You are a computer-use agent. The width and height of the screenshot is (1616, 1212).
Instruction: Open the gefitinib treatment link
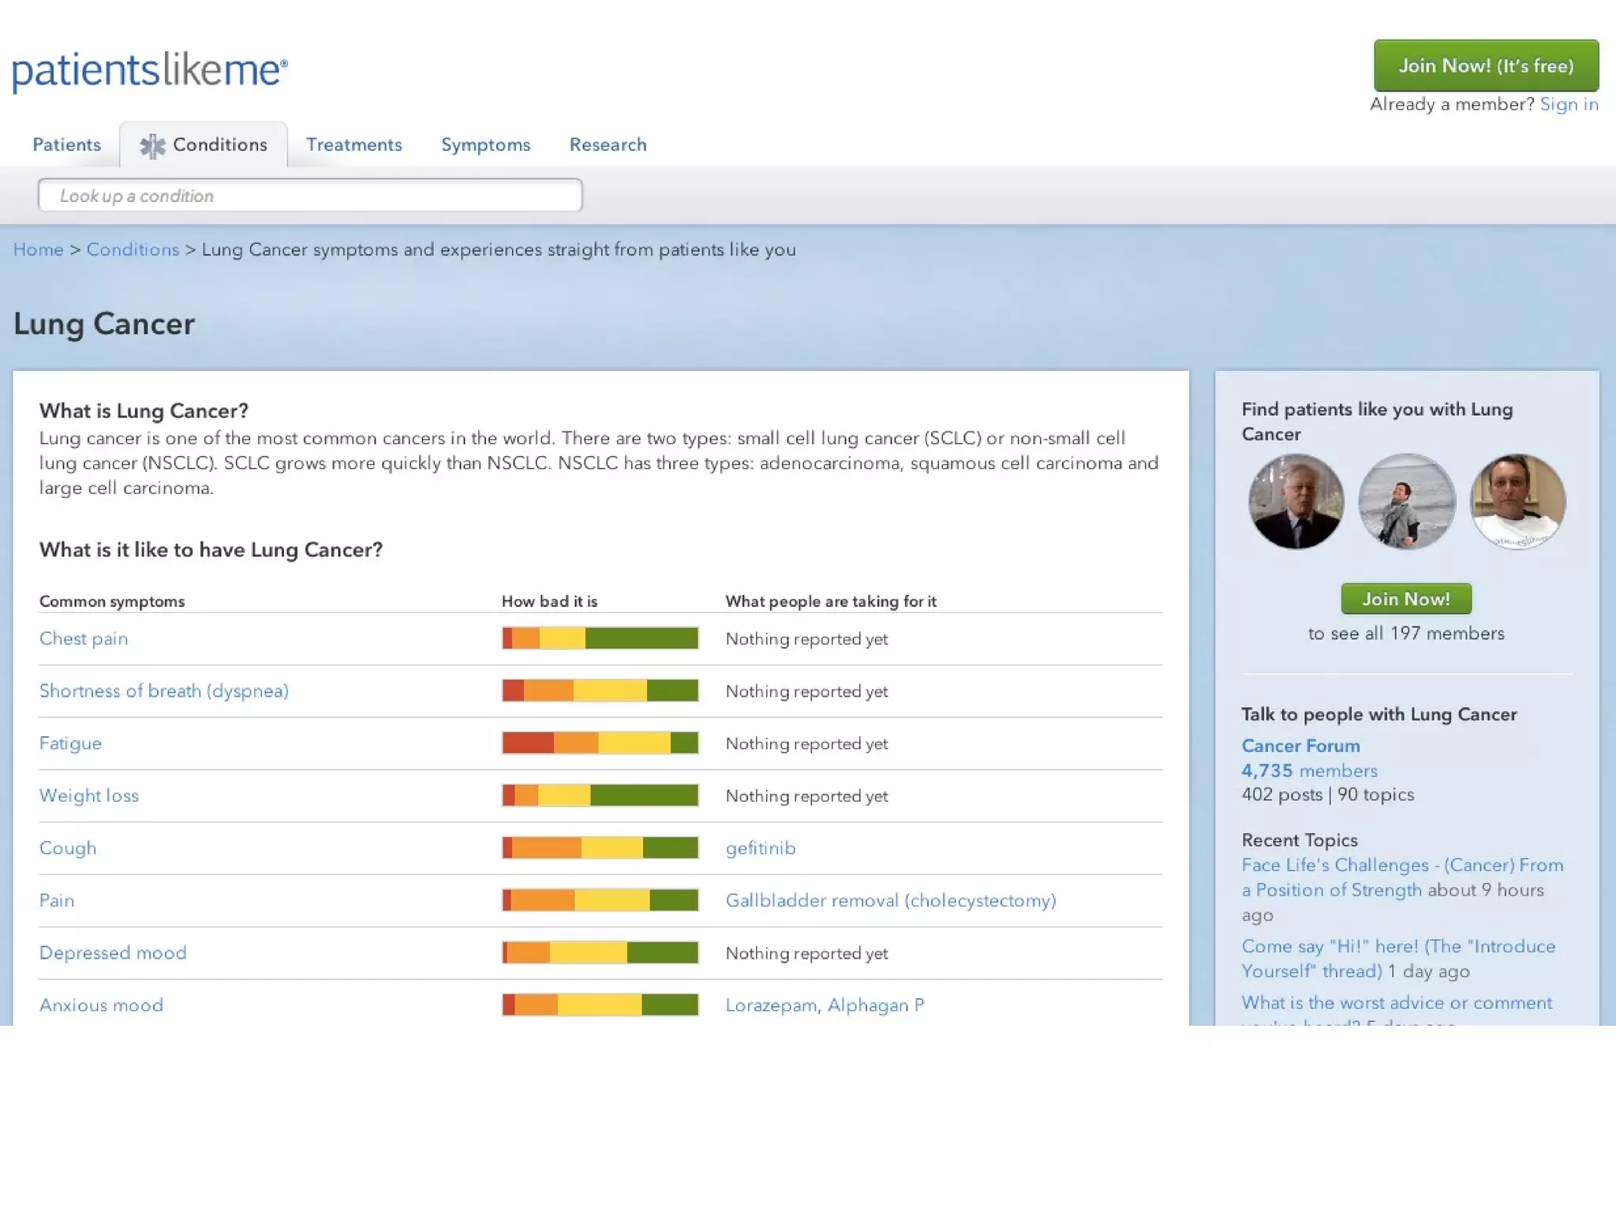point(761,848)
